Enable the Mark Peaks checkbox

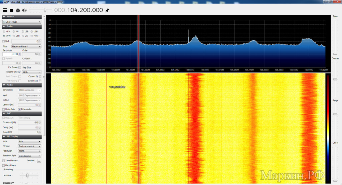pos(4,165)
